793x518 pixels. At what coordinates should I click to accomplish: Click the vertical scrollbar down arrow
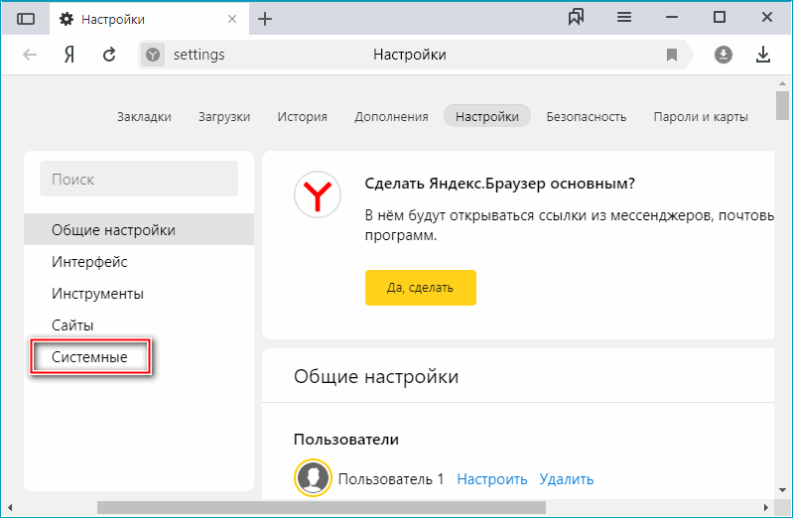(x=782, y=489)
